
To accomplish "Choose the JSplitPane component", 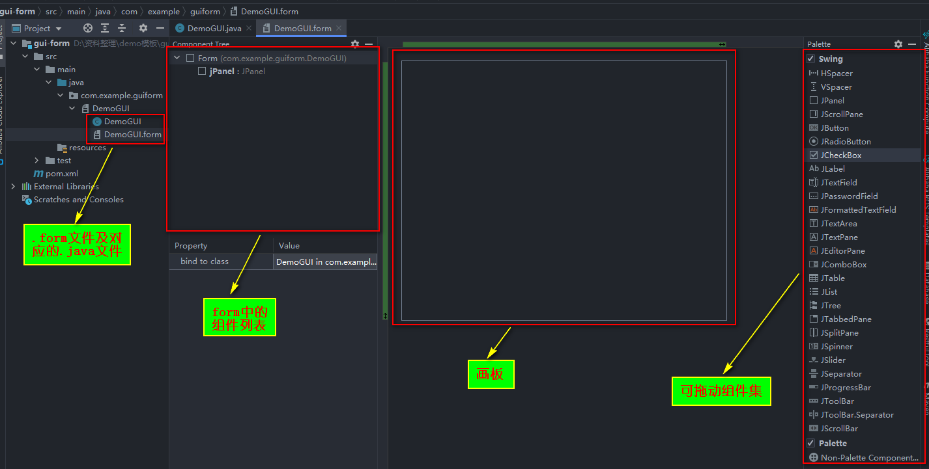I will [834, 333].
